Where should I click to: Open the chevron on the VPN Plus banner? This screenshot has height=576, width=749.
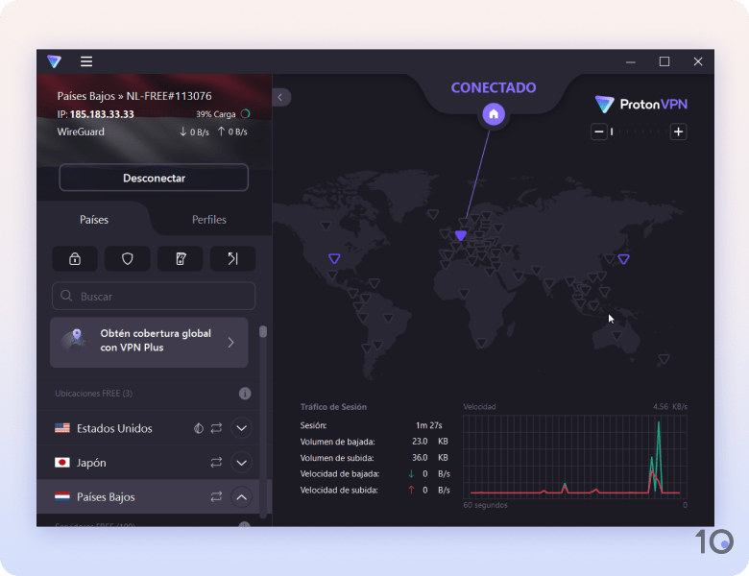[231, 343]
